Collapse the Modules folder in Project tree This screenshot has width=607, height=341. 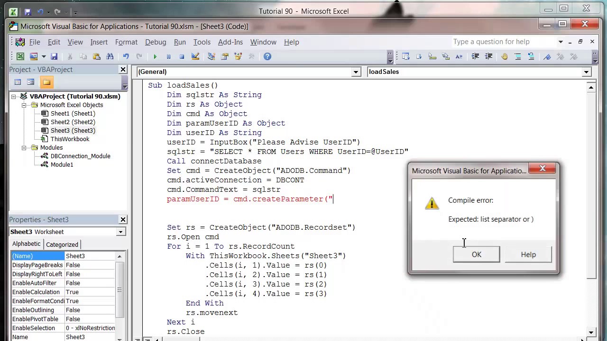25,147
